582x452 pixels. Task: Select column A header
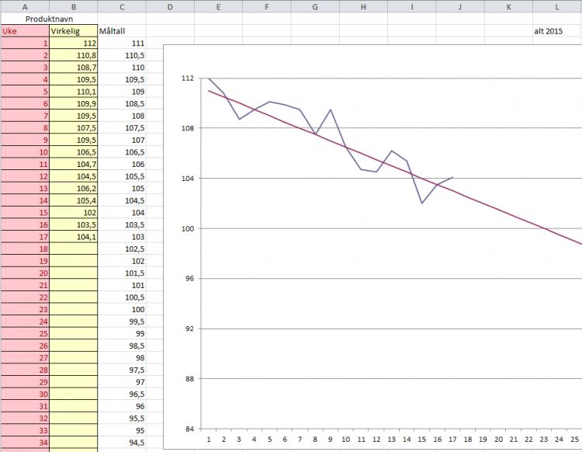pyautogui.click(x=25, y=7)
